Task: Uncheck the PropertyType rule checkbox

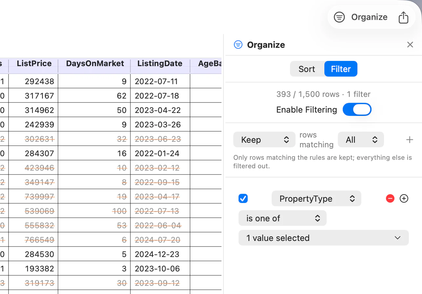Action: [x=243, y=199]
